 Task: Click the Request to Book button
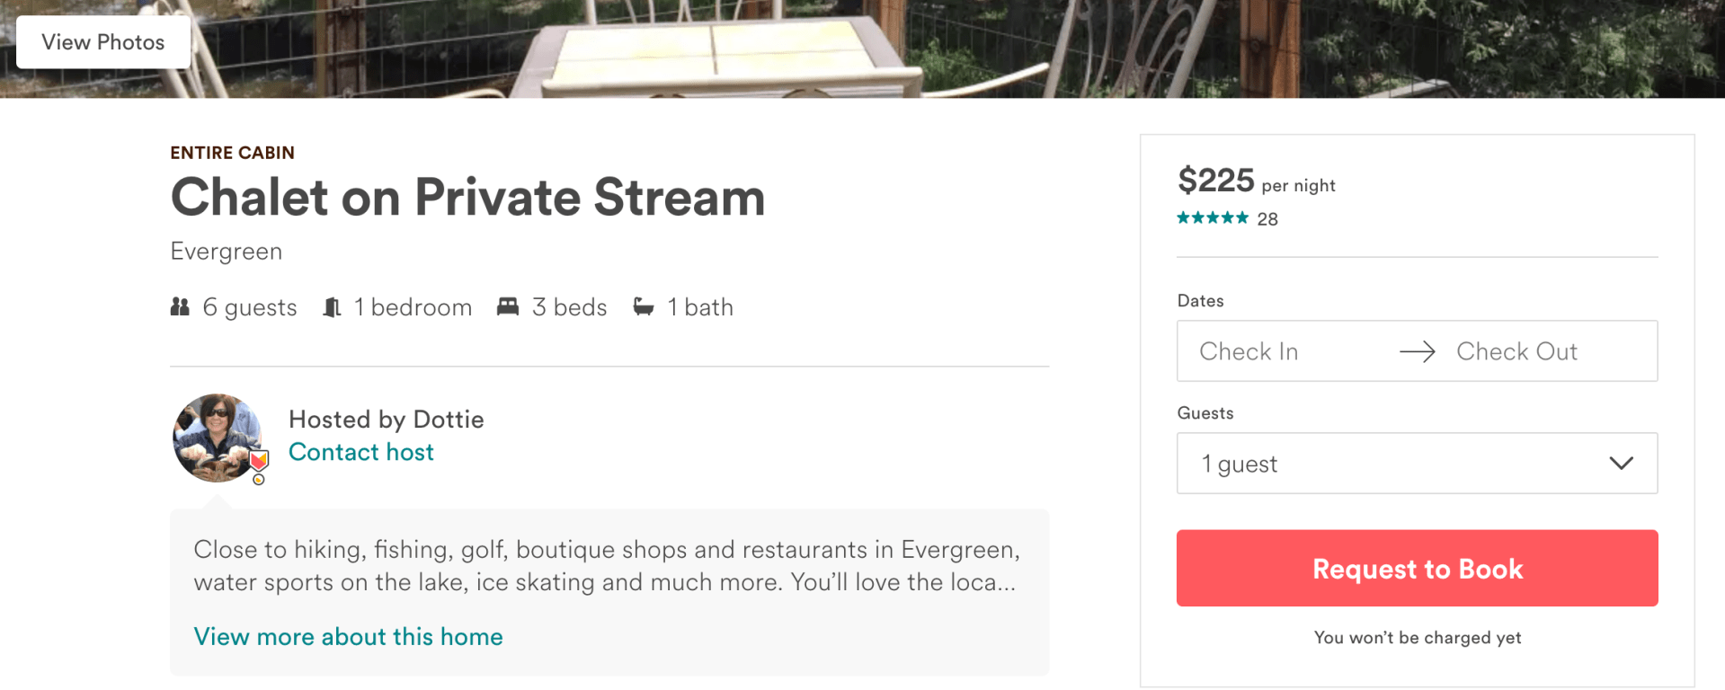(1417, 568)
